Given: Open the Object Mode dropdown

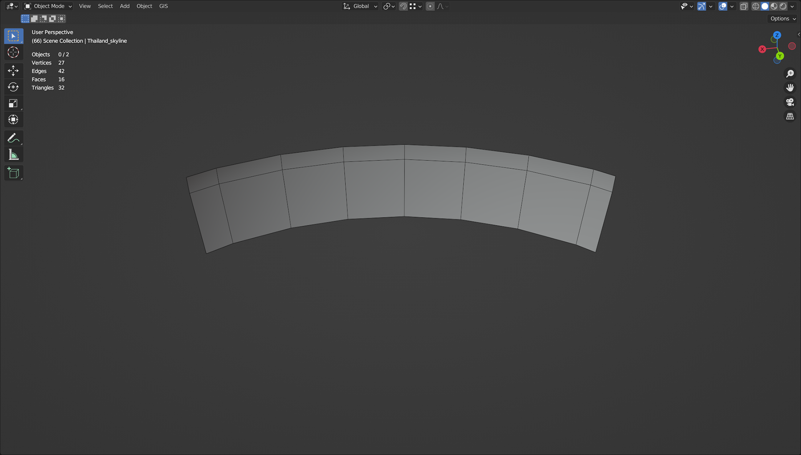Looking at the screenshot, I should click(48, 6).
